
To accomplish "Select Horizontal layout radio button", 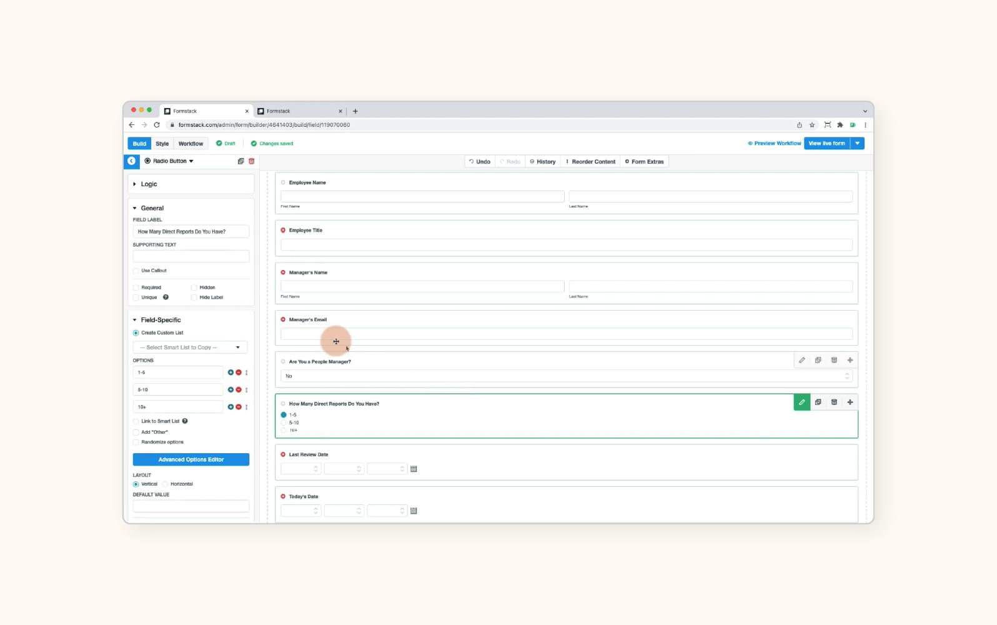I will [166, 484].
